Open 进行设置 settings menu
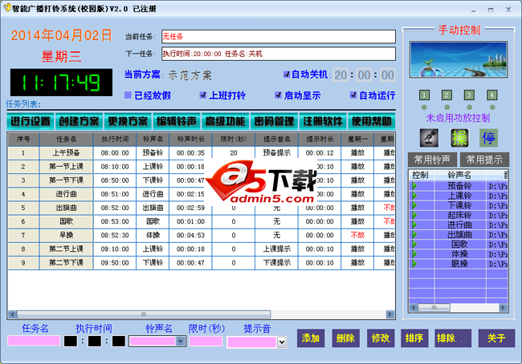522x364 pixels. 31,121
